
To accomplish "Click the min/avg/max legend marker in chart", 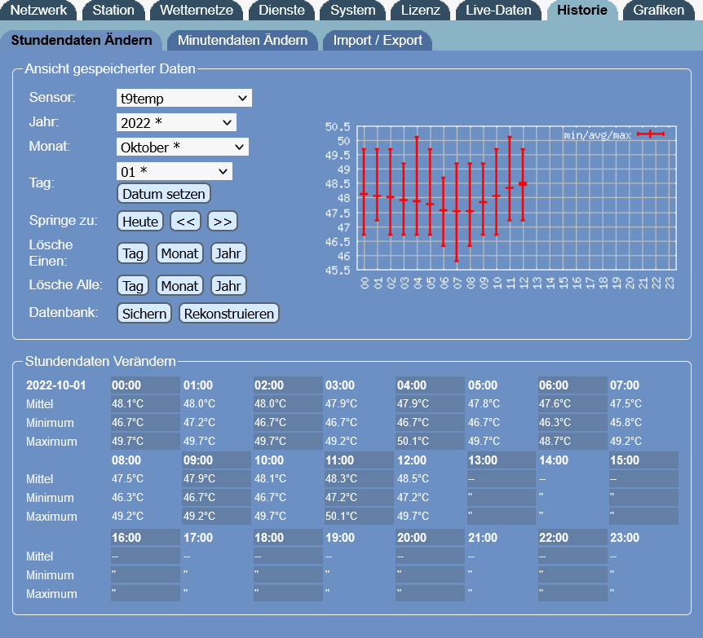I will [651, 134].
